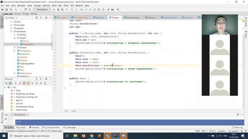The height and width of the screenshot is (139, 248).
Task: Hide the Project panel with minus icon
Action: [x=50, y=18]
